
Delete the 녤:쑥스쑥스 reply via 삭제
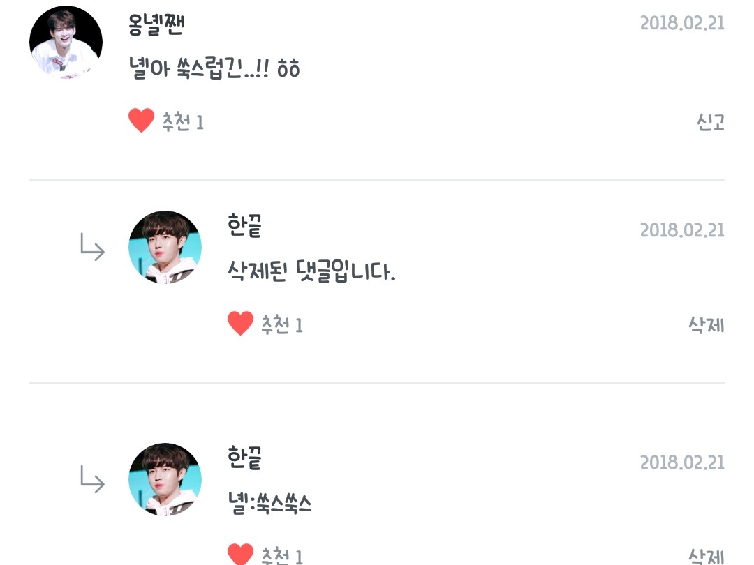[707, 555]
